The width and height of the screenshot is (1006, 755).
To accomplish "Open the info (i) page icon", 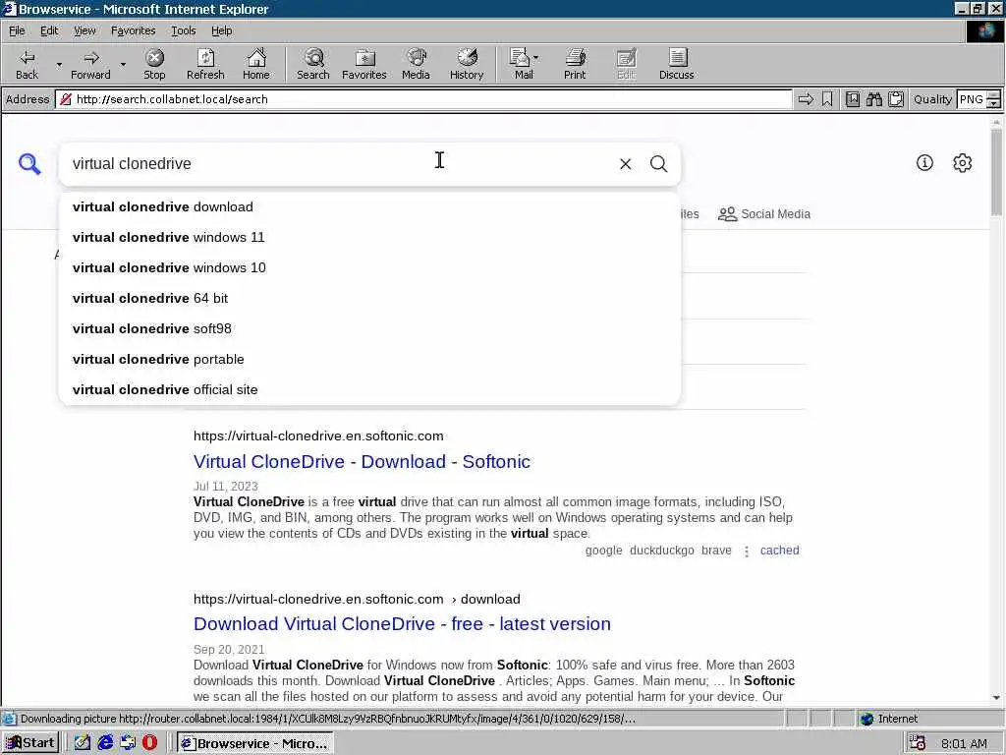I will coord(924,163).
